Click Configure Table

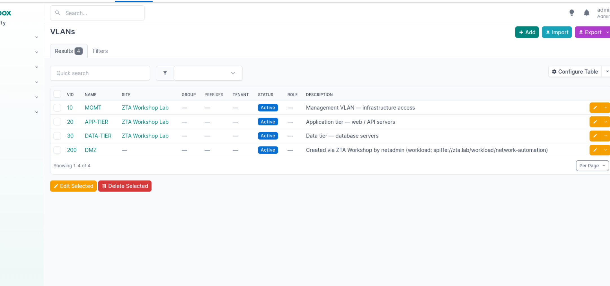pos(575,71)
